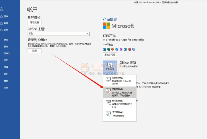Open 打印 in the sidebar
The width and height of the screenshot is (207, 139).
point(6,60)
